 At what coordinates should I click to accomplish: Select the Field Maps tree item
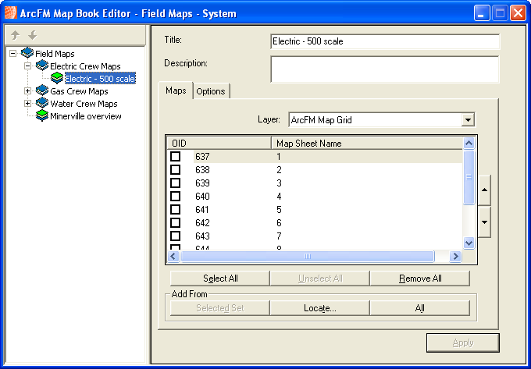point(55,54)
